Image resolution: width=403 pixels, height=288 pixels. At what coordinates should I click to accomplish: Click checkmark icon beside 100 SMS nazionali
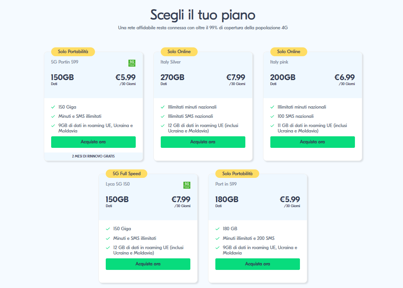272,116
